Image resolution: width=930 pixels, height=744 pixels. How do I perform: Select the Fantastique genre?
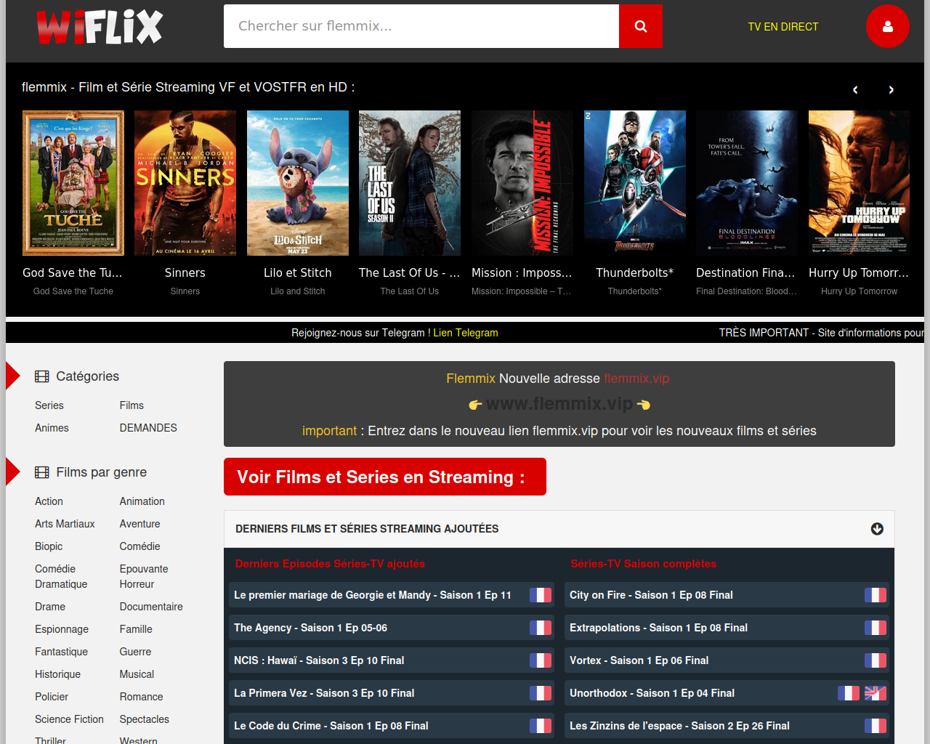click(61, 652)
